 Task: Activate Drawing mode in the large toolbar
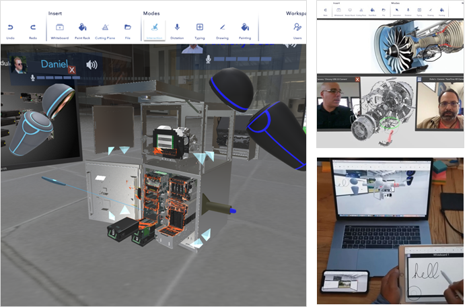click(x=222, y=31)
